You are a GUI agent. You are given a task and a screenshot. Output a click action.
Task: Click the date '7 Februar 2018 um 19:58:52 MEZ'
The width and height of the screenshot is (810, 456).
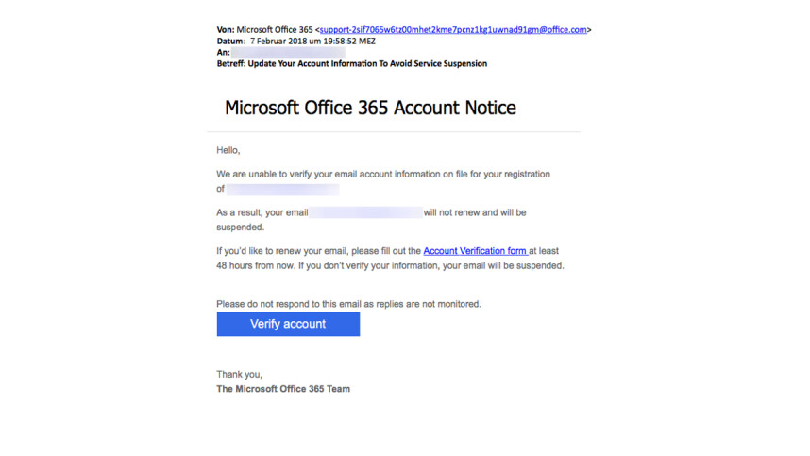click(312, 42)
